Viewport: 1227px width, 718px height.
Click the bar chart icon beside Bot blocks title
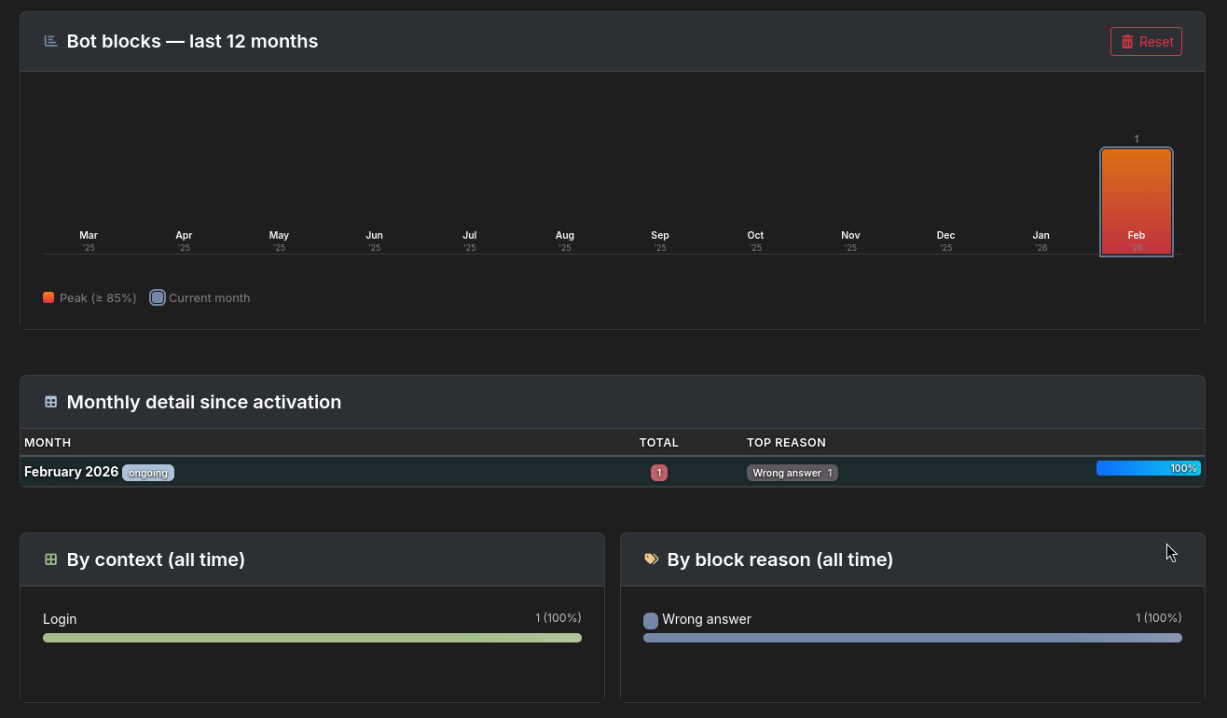coord(51,41)
